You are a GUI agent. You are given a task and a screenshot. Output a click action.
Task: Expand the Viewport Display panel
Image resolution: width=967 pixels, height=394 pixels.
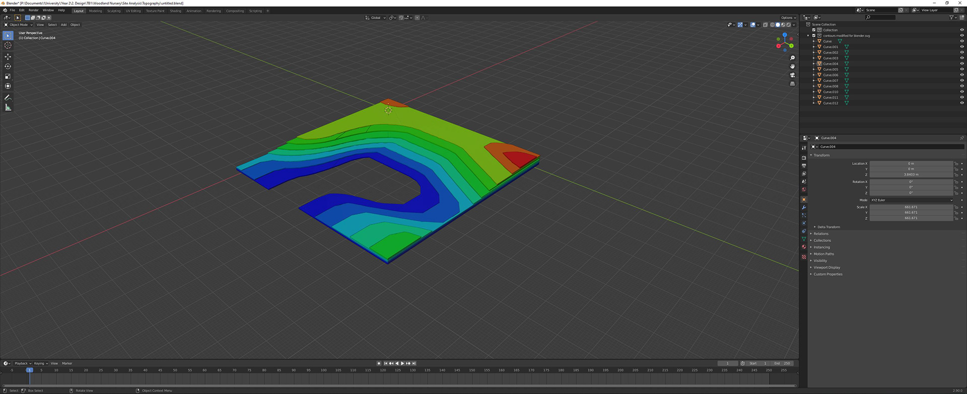pos(826,267)
